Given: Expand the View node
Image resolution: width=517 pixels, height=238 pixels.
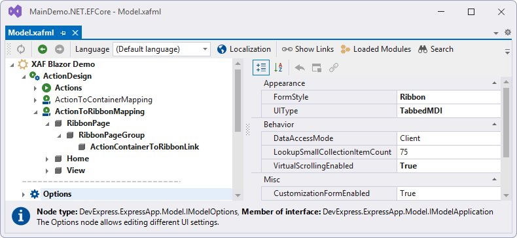Looking at the screenshot, I should click(47, 171).
